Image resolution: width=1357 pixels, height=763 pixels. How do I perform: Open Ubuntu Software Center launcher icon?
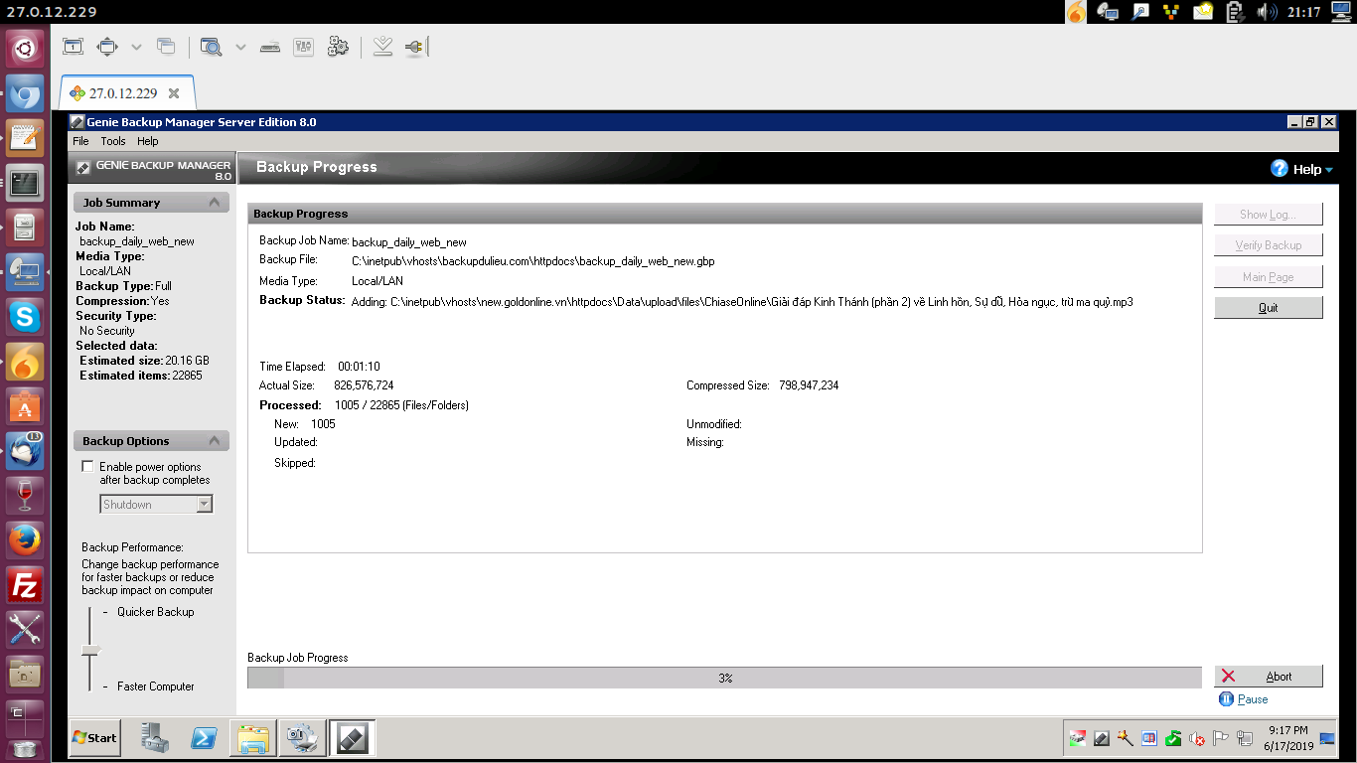[x=25, y=406]
